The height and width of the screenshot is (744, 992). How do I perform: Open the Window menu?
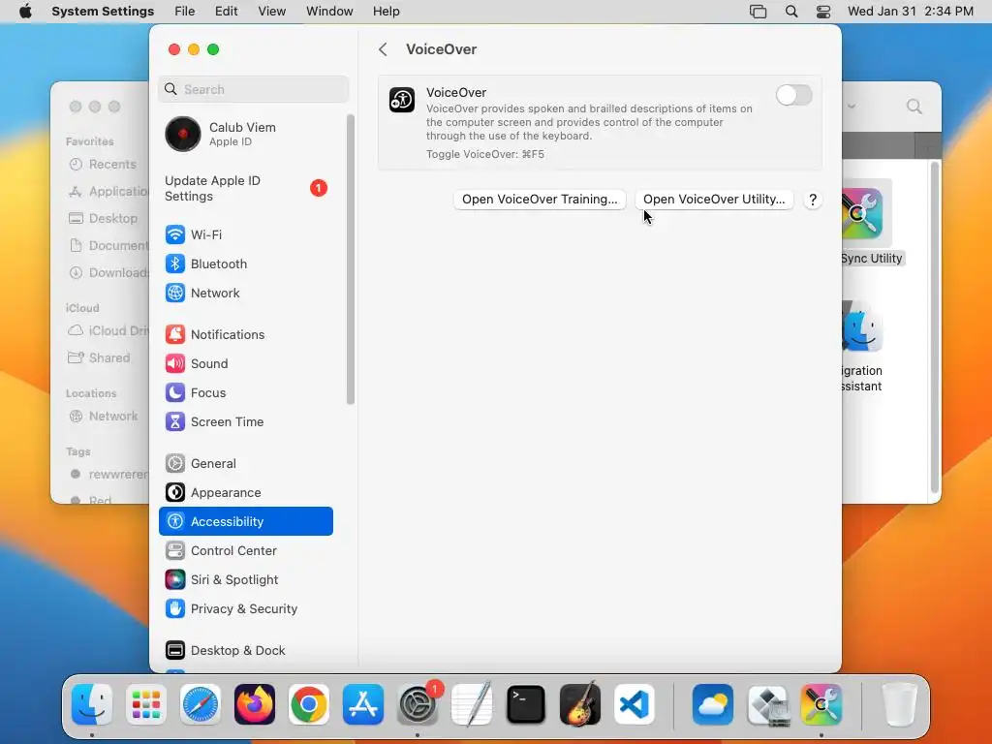point(329,12)
